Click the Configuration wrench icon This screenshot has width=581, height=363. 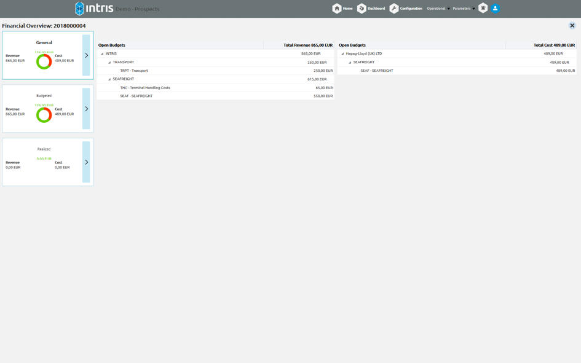[x=394, y=9]
